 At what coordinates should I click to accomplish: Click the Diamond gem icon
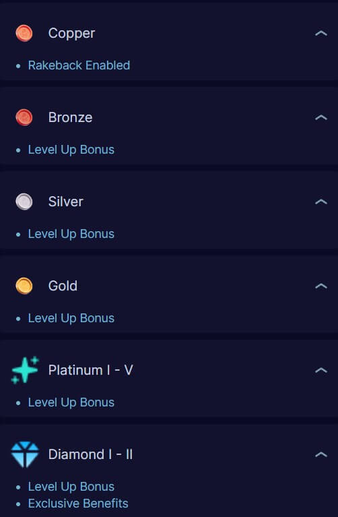(x=25, y=454)
